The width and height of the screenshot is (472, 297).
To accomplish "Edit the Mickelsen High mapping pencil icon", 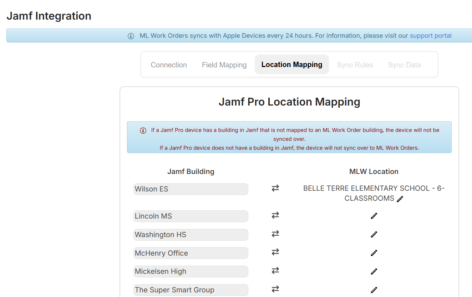I will pos(374,271).
